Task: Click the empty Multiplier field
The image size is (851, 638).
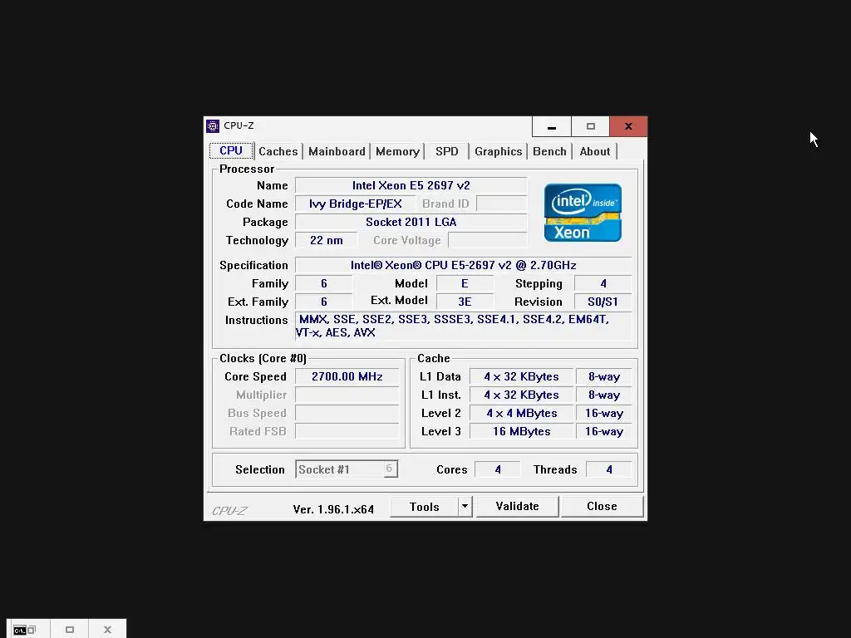Action: (x=347, y=395)
